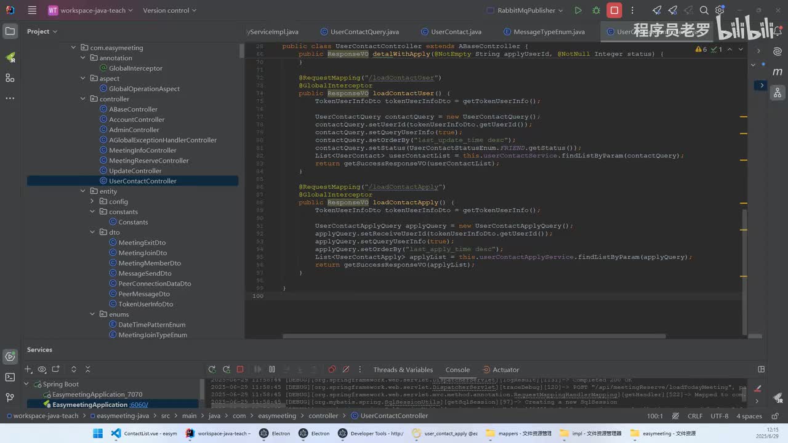The width and height of the screenshot is (788, 443).
Task: Open IDE settings gear icon
Action: pyautogui.click(x=719, y=10)
